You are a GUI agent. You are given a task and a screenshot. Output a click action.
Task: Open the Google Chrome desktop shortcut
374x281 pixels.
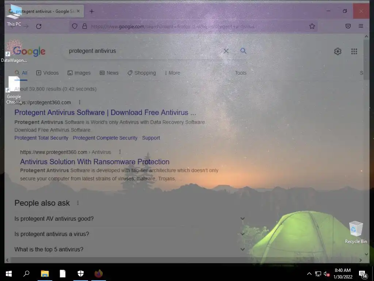click(x=14, y=90)
